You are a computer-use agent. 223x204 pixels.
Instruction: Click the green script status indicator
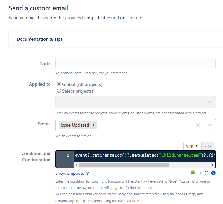click(x=192, y=172)
